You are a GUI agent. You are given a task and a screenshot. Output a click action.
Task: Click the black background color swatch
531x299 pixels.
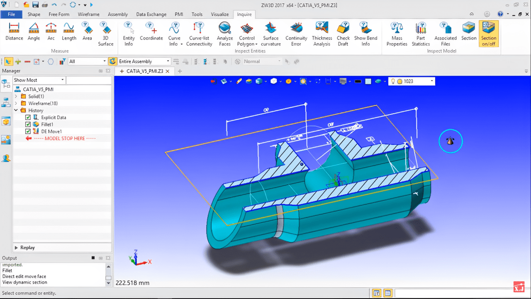(358, 81)
